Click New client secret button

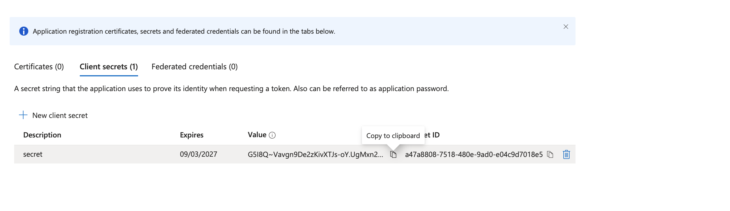[x=53, y=115]
